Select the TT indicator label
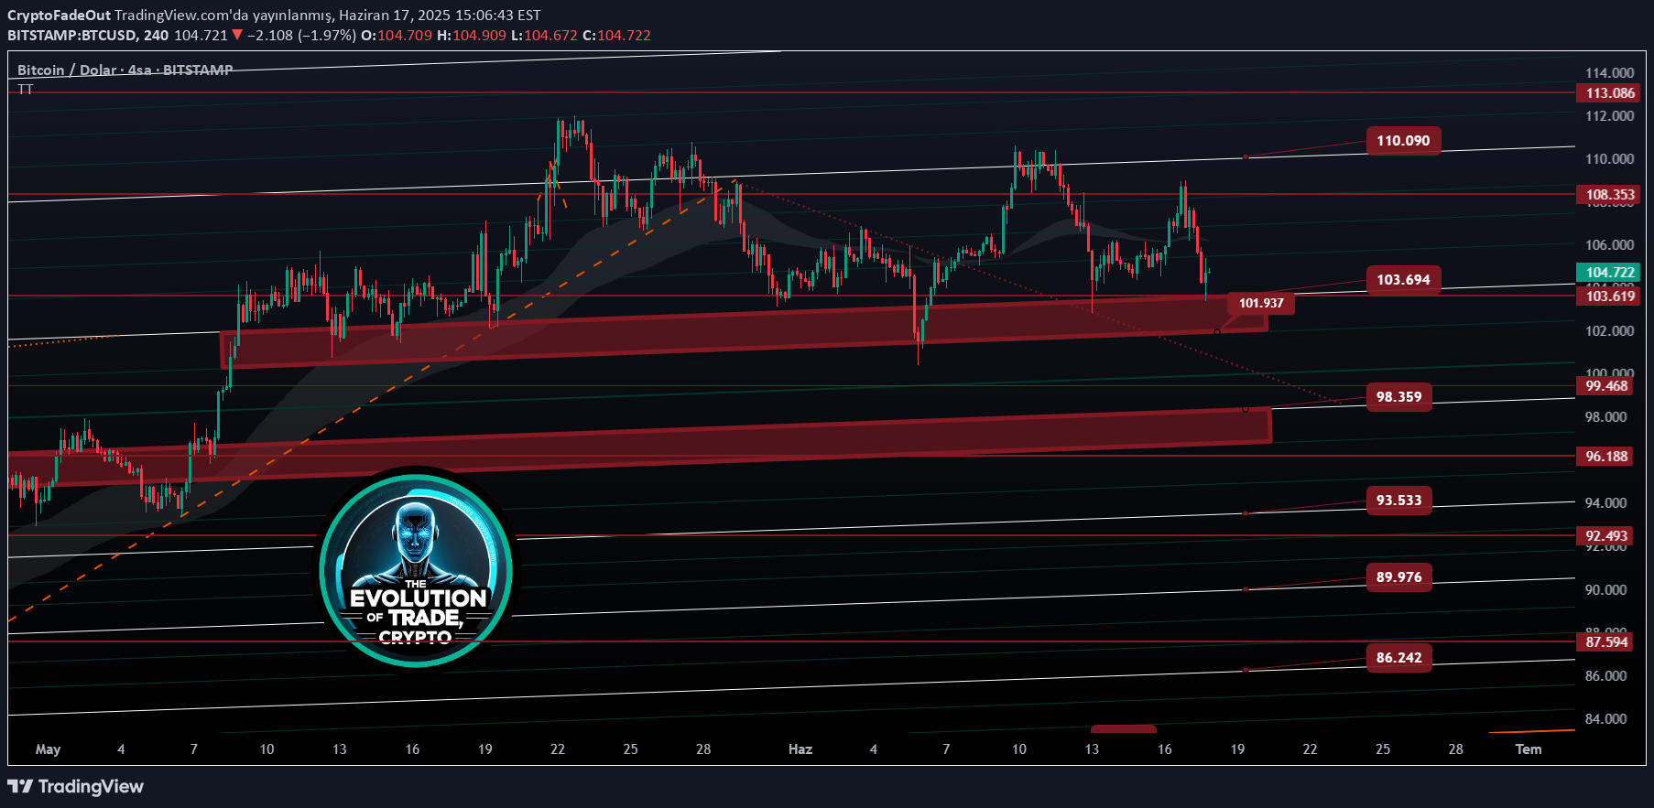Screen dimensions: 1654x808 click(x=26, y=89)
